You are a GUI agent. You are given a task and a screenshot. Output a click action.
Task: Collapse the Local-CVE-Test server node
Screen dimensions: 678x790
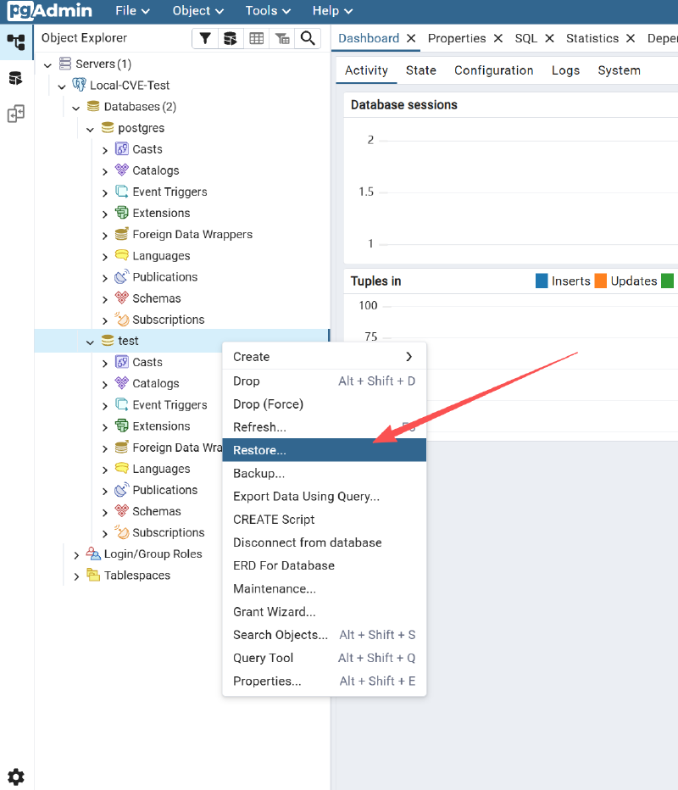(x=62, y=86)
